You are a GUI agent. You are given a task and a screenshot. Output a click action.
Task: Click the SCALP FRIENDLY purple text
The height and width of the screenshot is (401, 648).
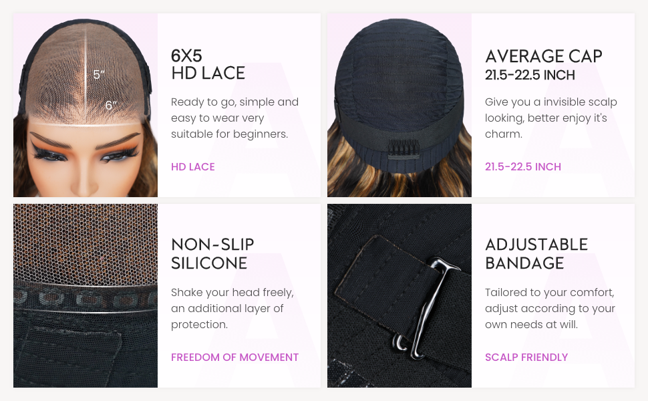pyautogui.click(x=526, y=357)
